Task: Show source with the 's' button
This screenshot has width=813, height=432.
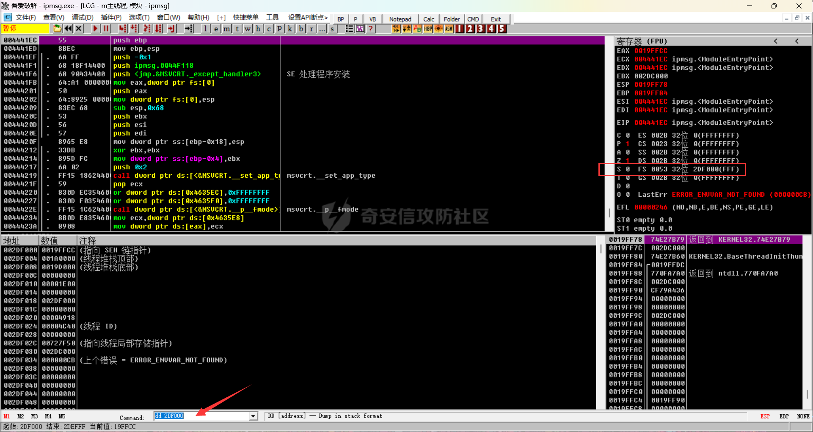Action: [x=332, y=29]
